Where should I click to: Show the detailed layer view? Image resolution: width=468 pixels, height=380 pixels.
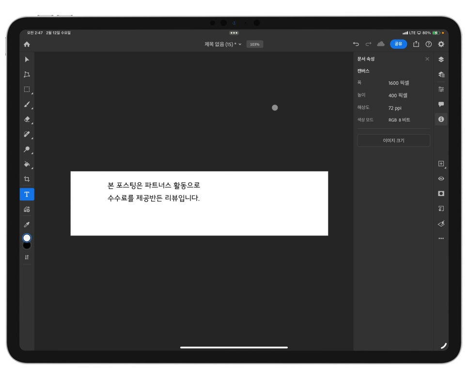point(441,74)
